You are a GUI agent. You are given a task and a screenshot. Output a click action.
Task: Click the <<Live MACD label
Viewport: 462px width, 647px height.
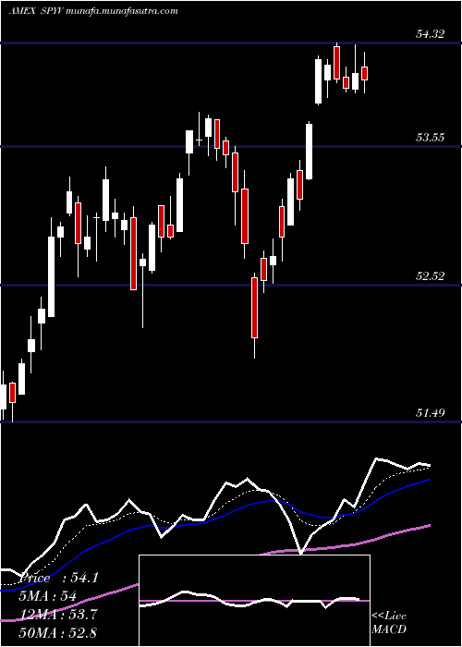coord(389,622)
